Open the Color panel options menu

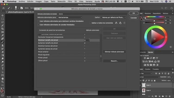pyautogui.click(x=173, y=13)
